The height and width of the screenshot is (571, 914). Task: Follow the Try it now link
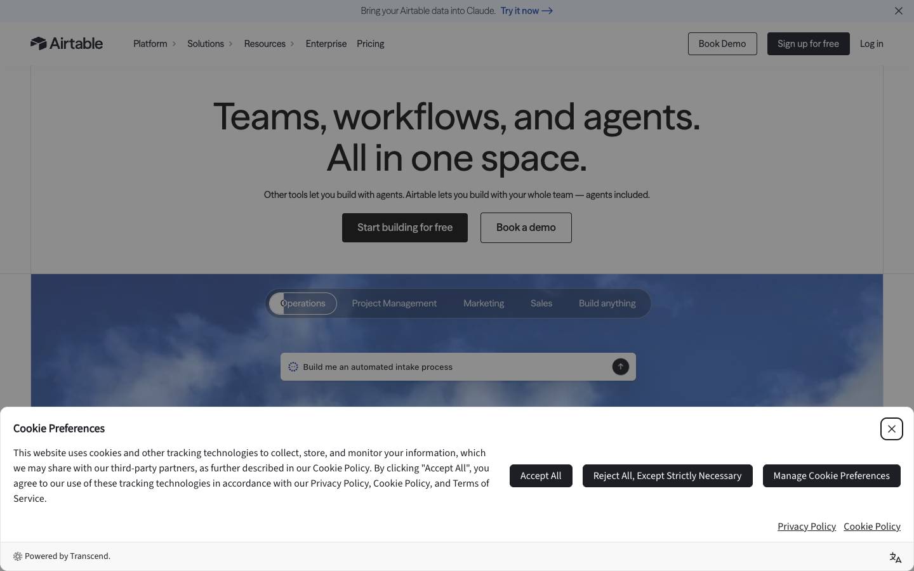tap(527, 11)
